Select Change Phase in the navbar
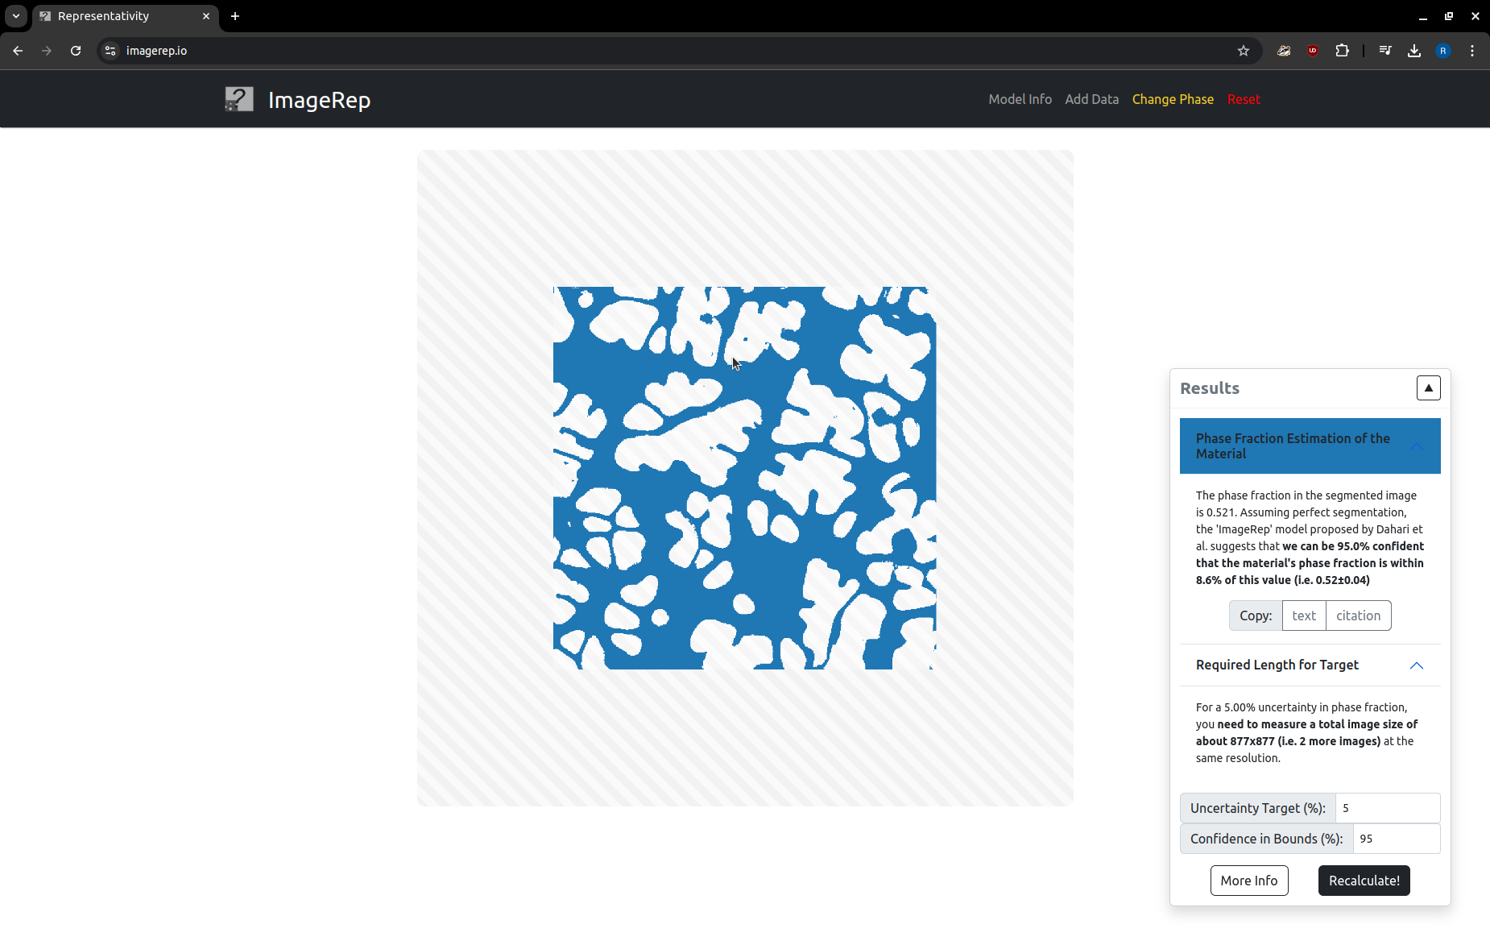Image resolution: width=1490 pixels, height=945 pixels. [x=1173, y=99]
